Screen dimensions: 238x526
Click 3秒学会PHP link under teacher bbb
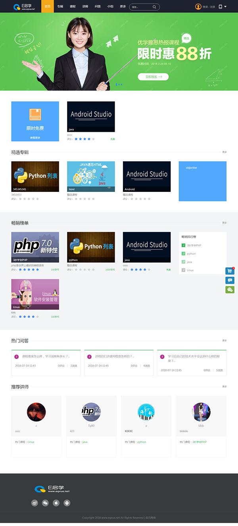[x=200, y=442]
